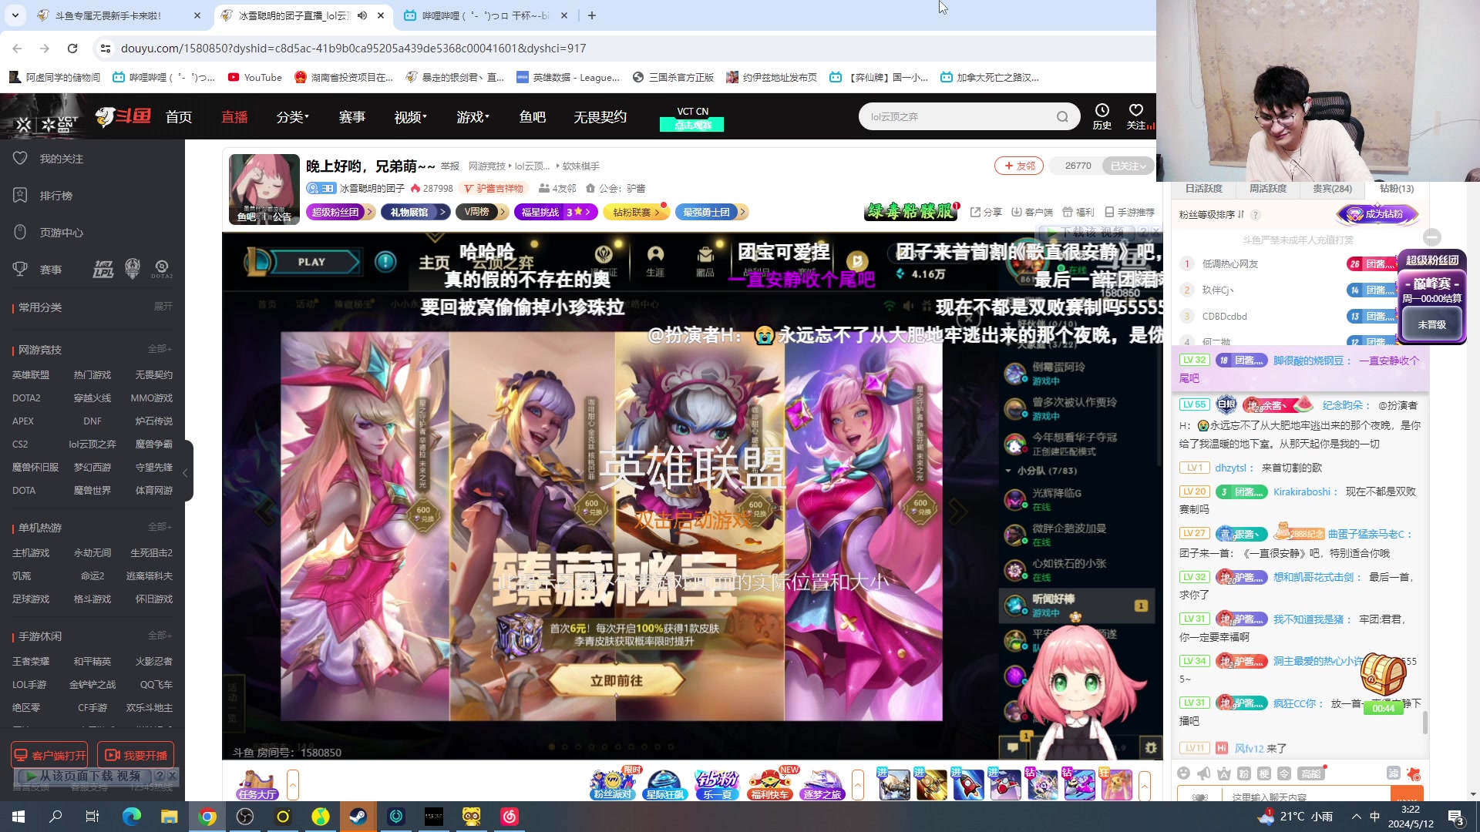The image size is (1480, 832).
Task: Open the history (历史) clock icon
Action: click(x=1102, y=116)
